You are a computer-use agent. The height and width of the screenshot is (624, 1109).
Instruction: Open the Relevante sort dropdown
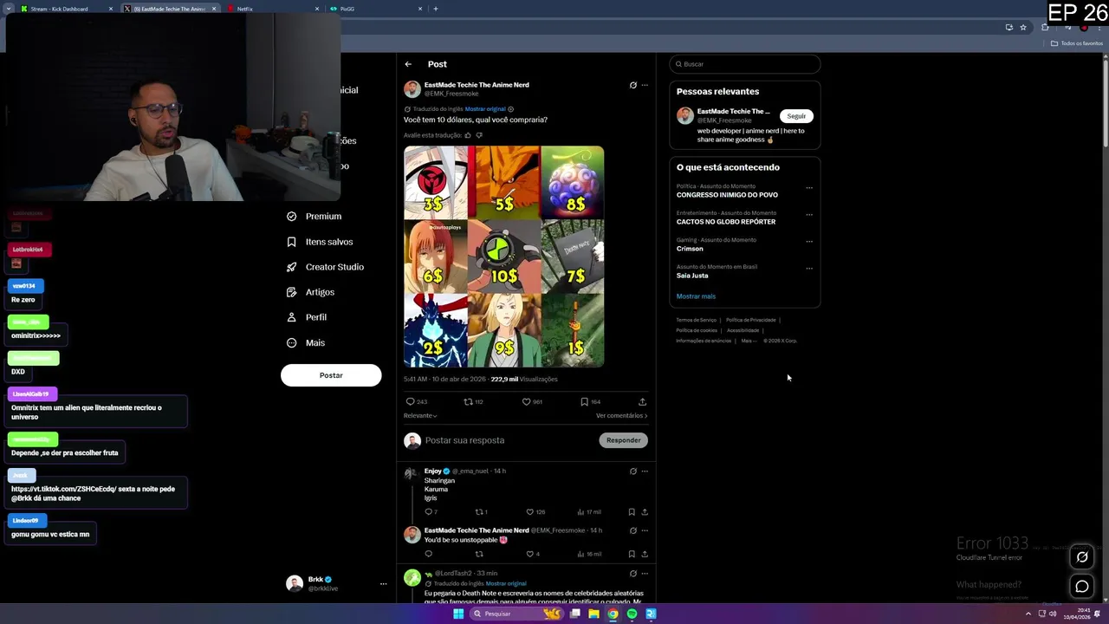[420, 416]
